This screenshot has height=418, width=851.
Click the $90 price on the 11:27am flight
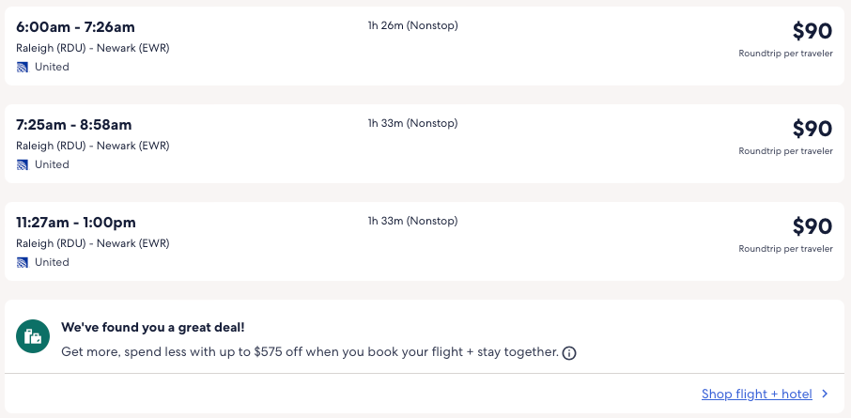click(812, 226)
